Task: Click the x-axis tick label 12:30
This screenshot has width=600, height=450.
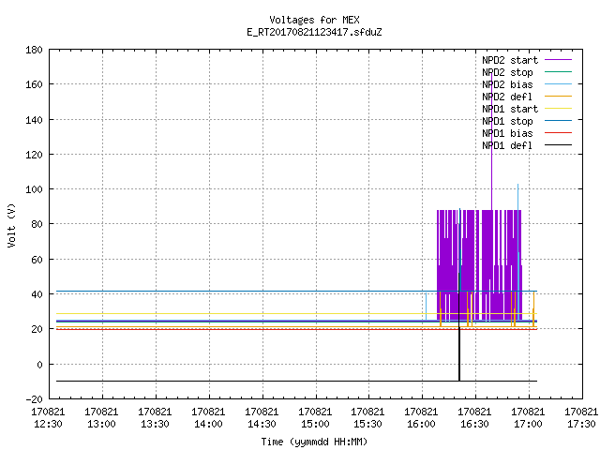Action: (x=48, y=424)
